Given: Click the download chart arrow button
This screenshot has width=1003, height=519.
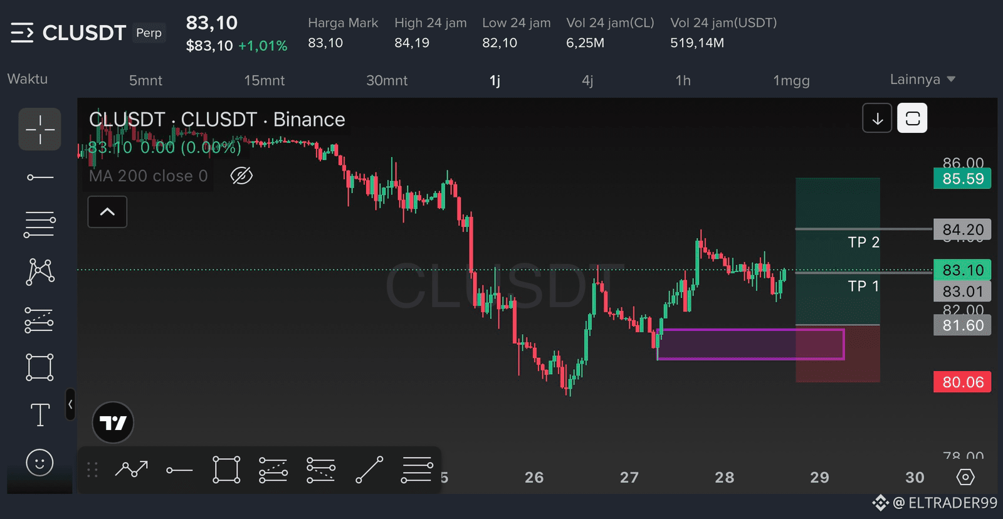Looking at the screenshot, I should [x=877, y=118].
